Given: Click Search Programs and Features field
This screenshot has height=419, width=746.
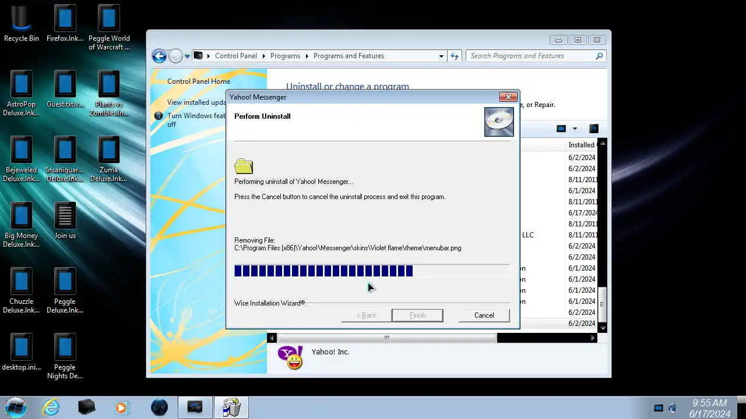Looking at the screenshot, I should [x=532, y=56].
